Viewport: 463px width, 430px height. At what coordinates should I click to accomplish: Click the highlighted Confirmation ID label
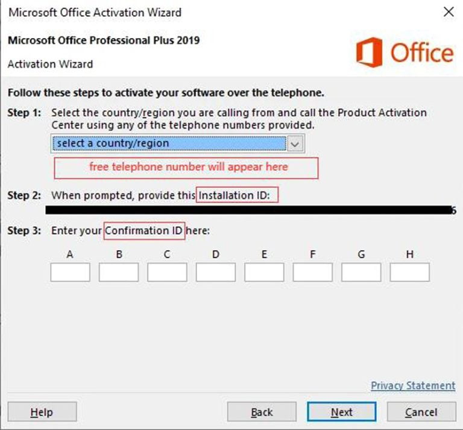click(144, 231)
